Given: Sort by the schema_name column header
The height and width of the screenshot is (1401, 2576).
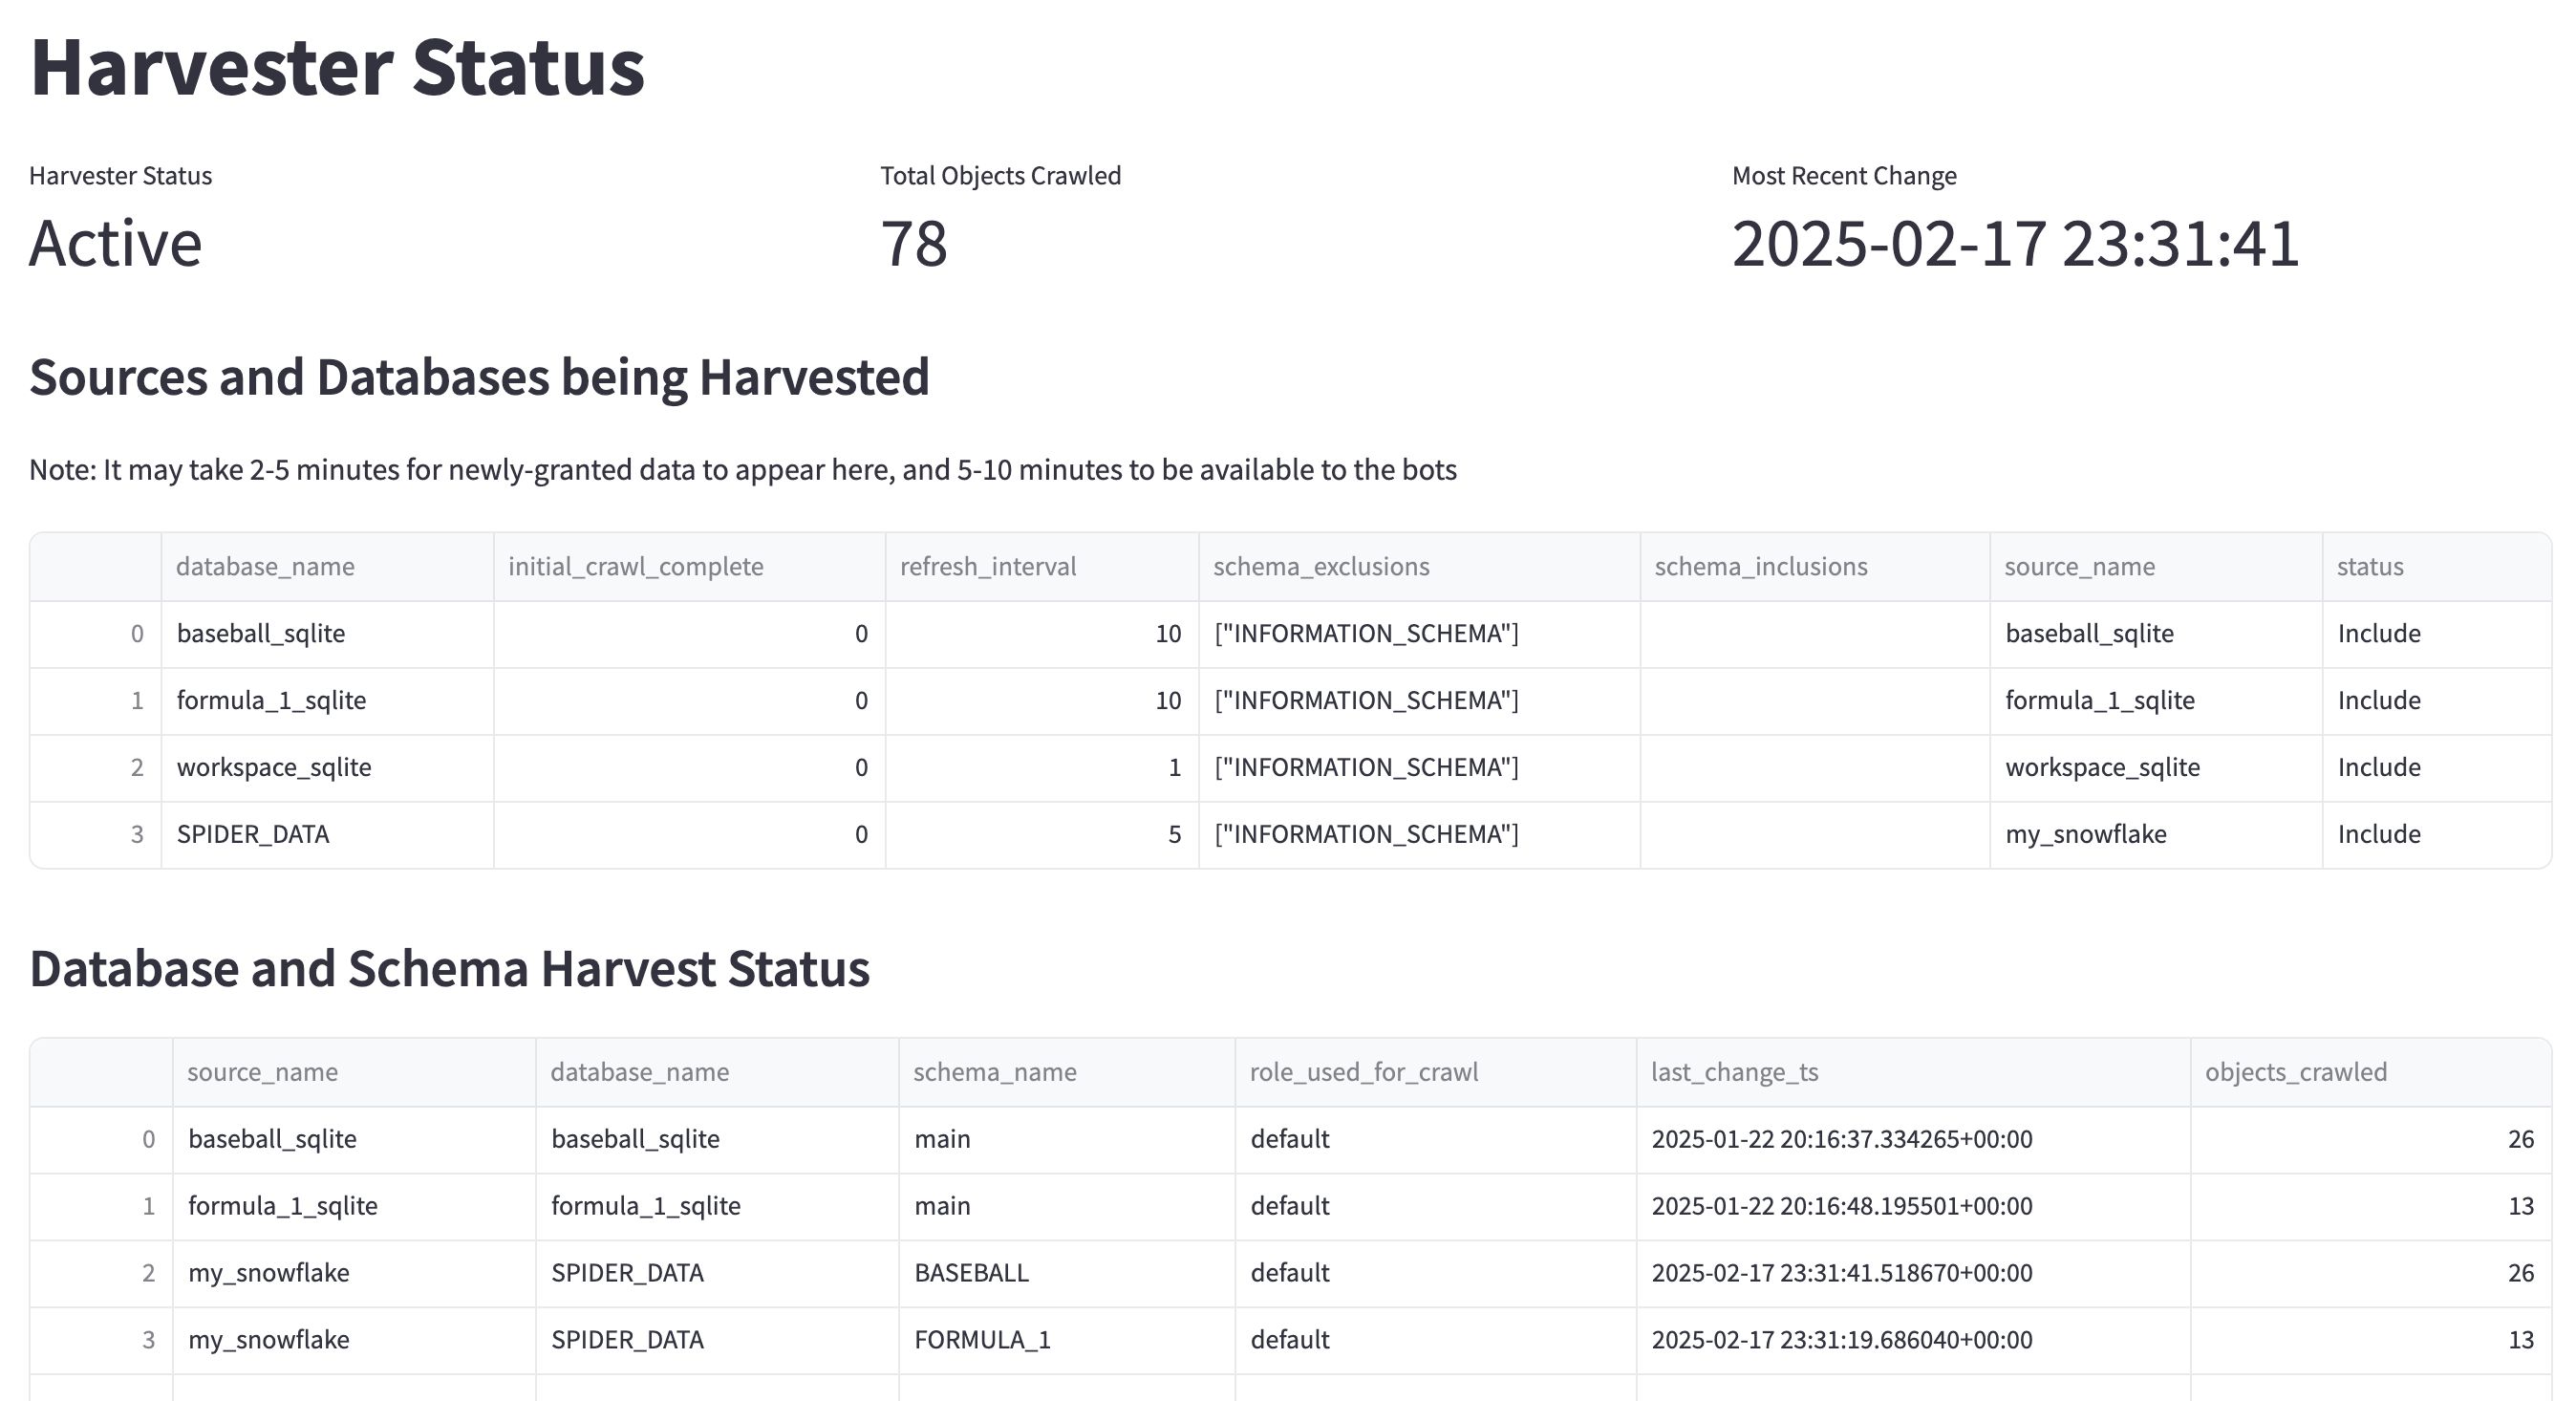Looking at the screenshot, I should (994, 1072).
